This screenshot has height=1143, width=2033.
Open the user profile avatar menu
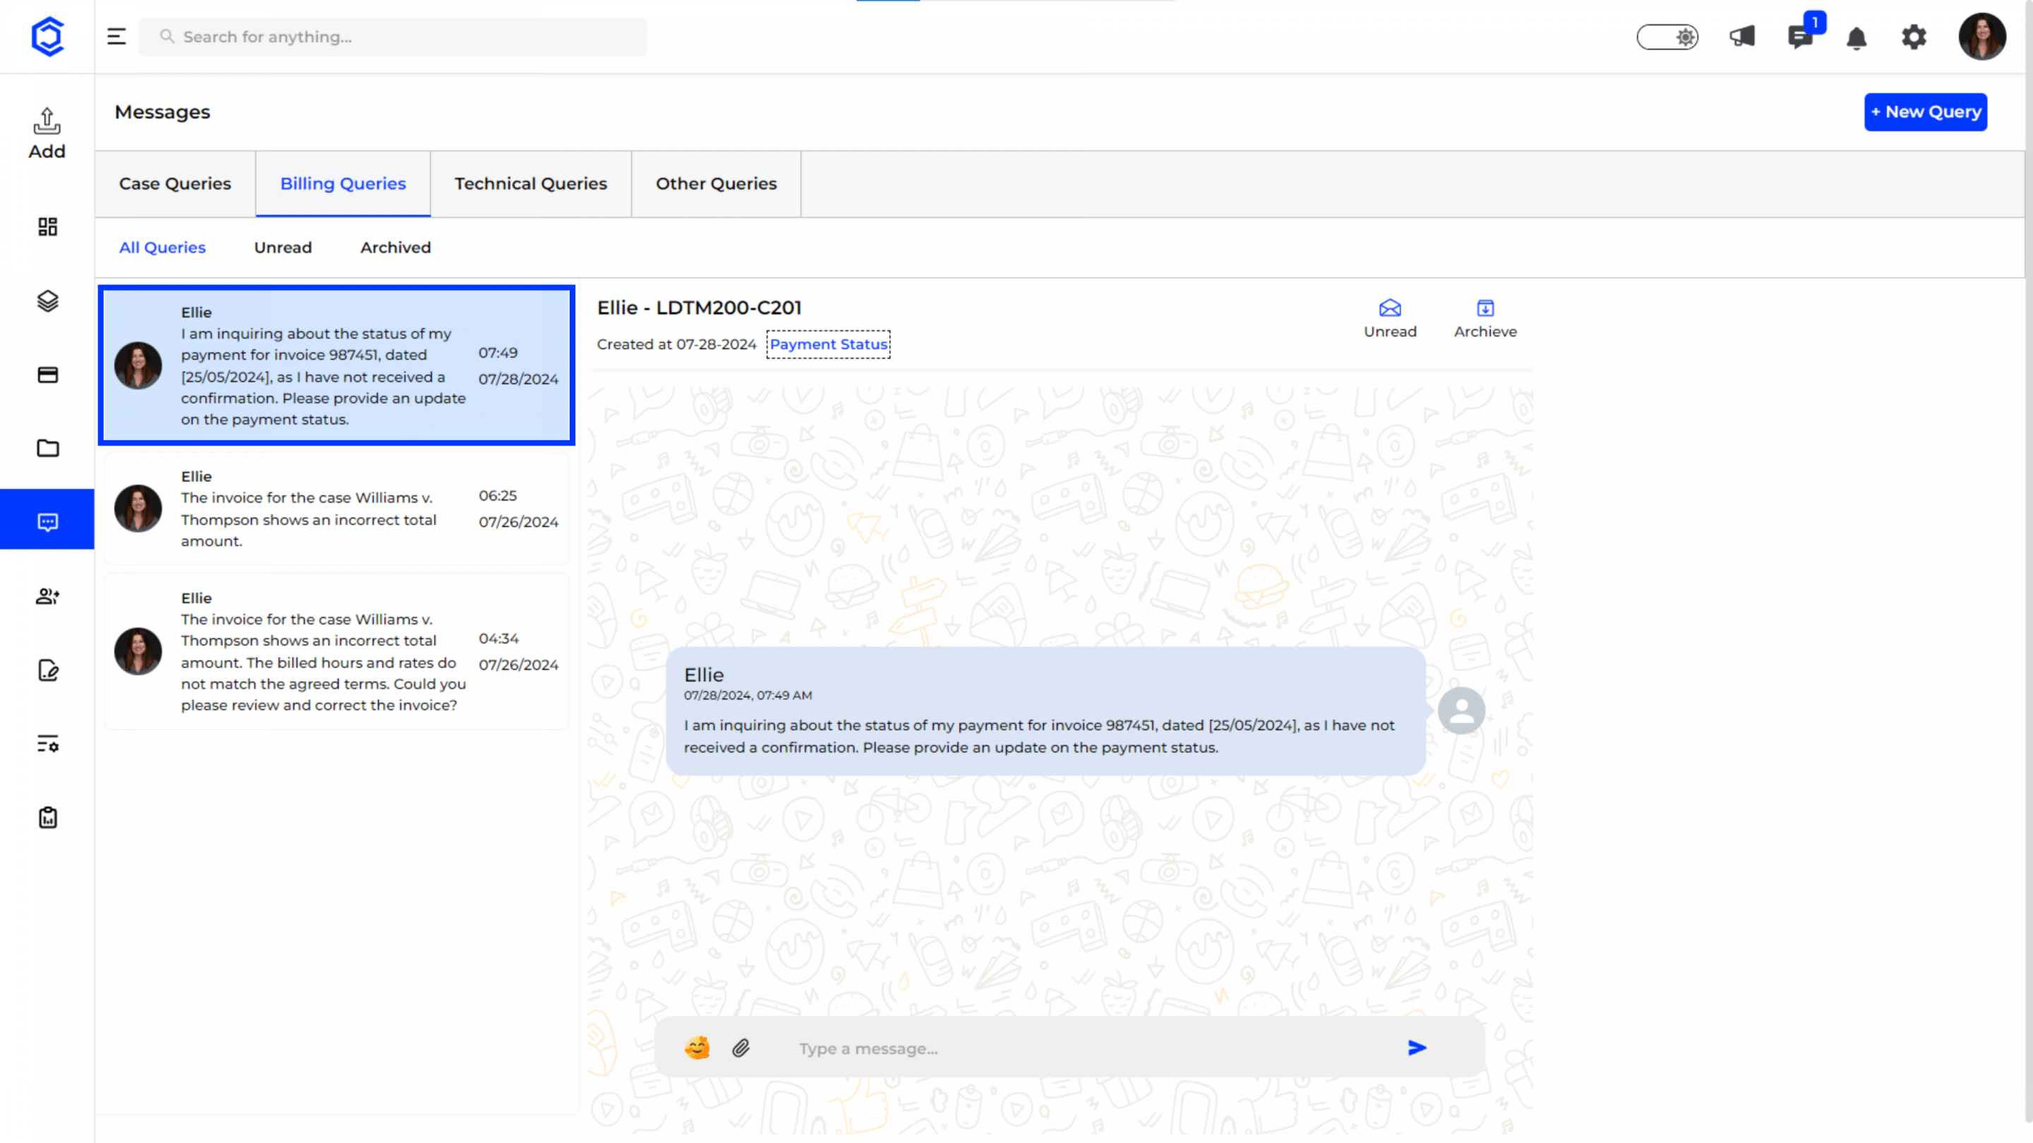tap(1981, 36)
